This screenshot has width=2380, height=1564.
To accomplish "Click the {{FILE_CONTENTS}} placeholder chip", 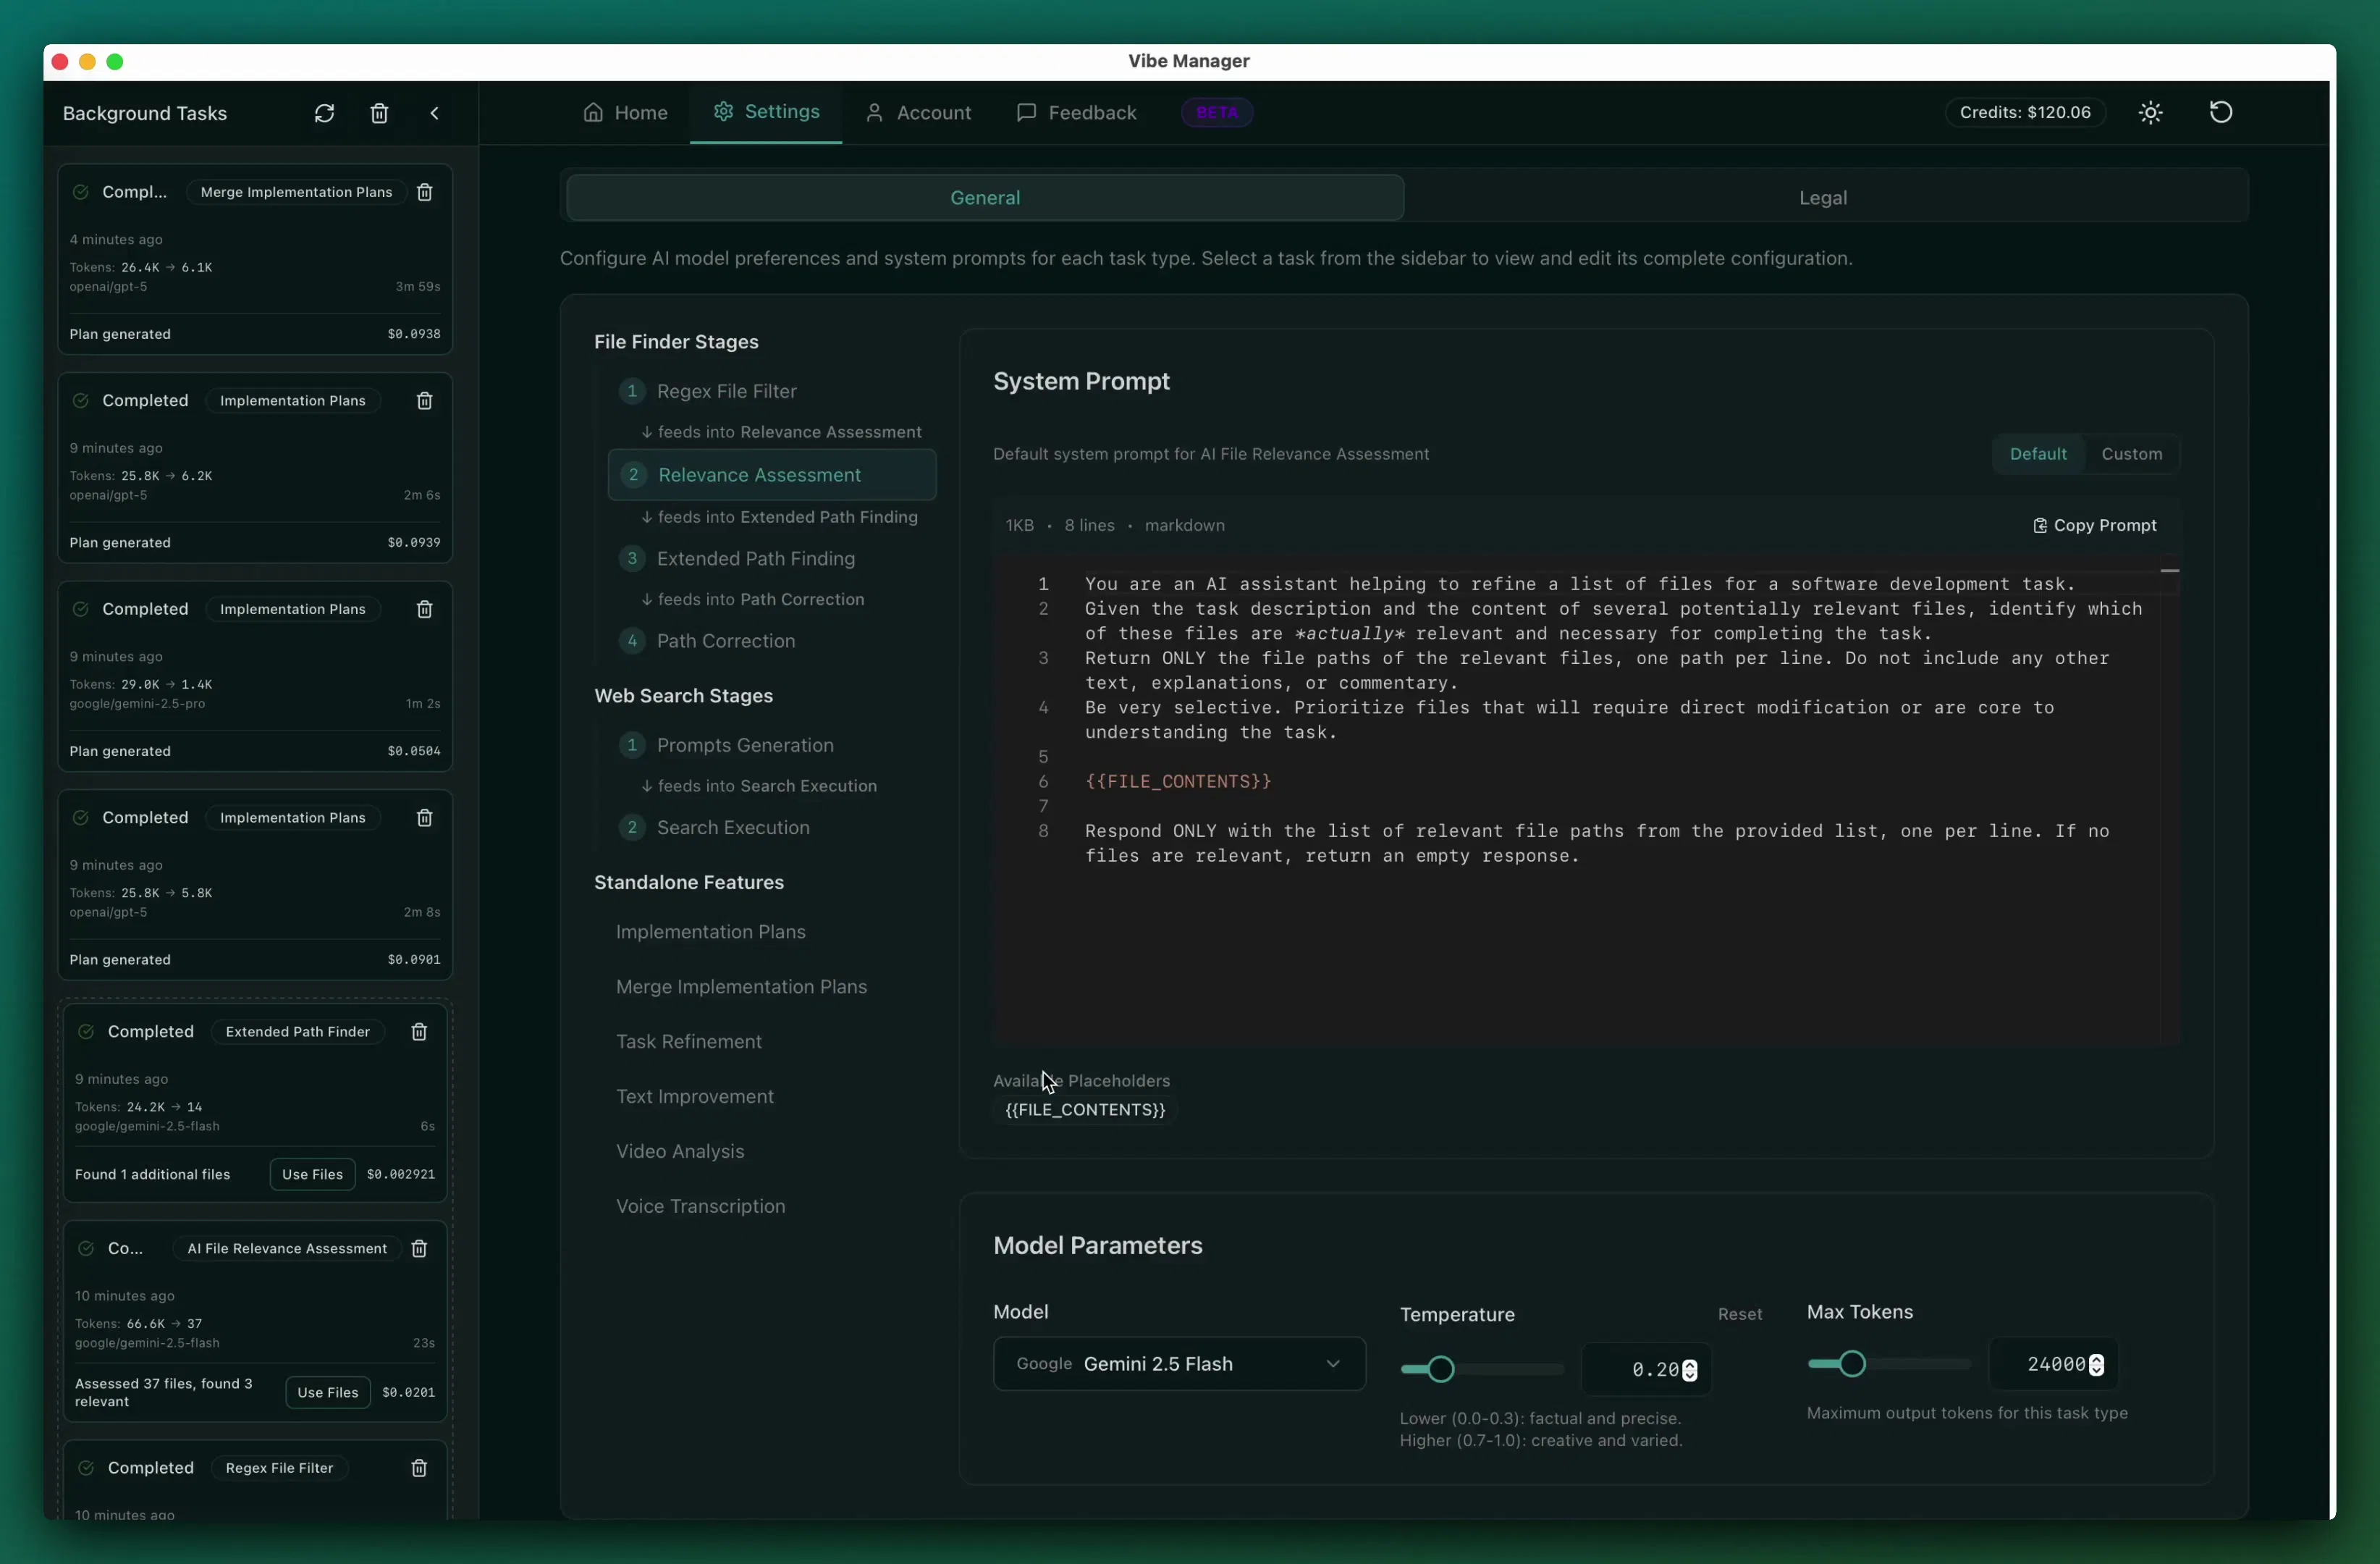I will [x=1085, y=1109].
